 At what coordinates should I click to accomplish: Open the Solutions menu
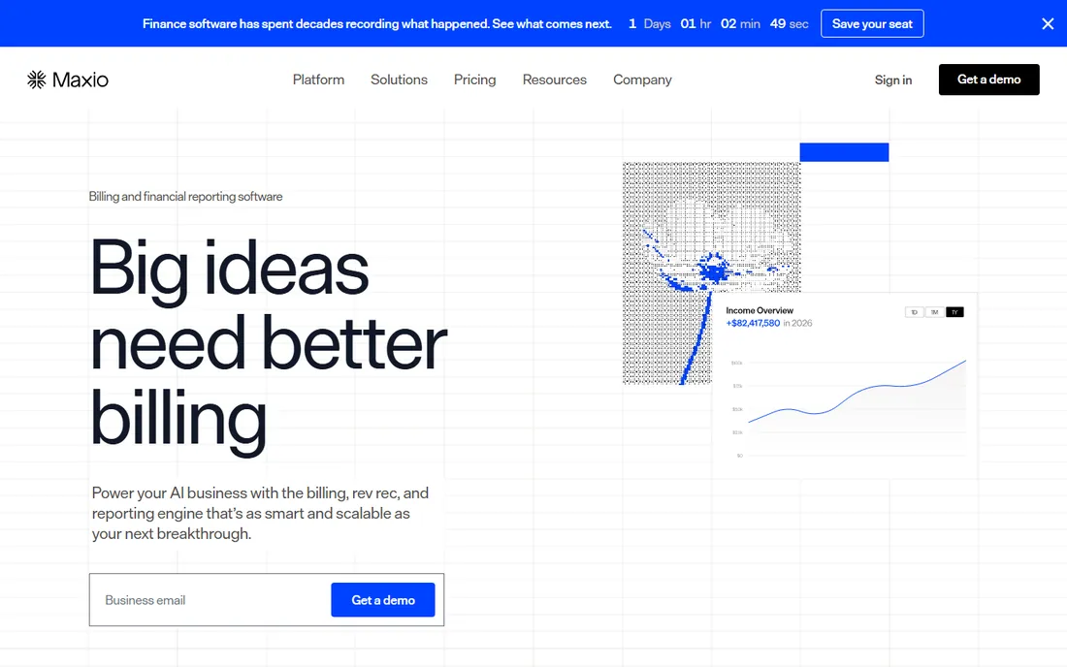399,79
